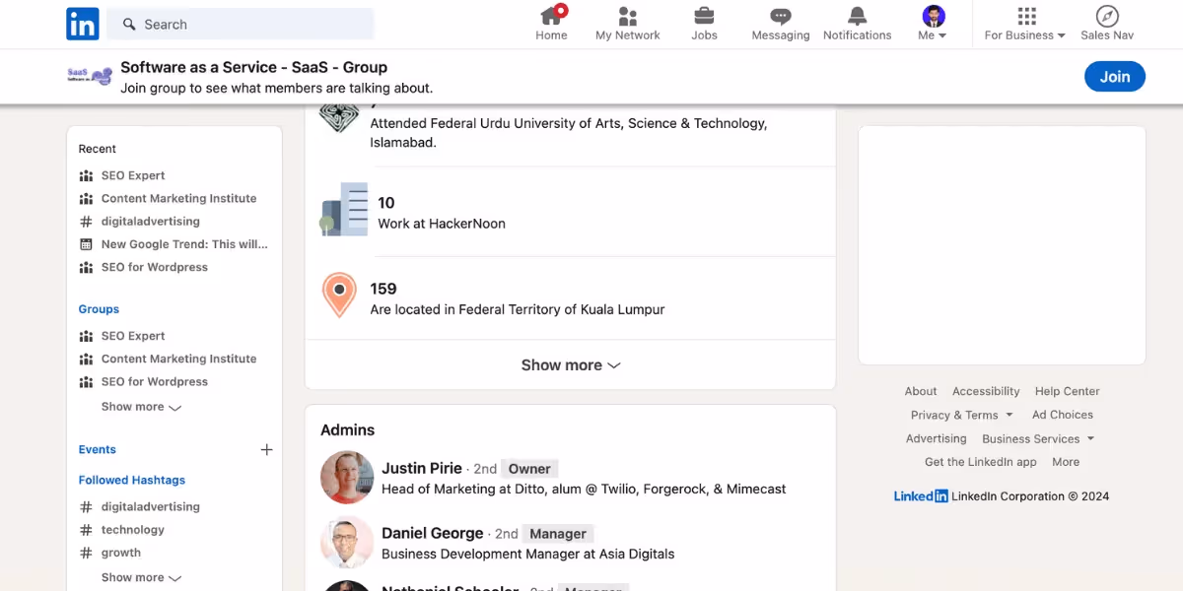Click into the Search field
The image size is (1183, 591).
pos(241,24)
